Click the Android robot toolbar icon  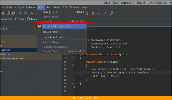[x=98, y=13]
